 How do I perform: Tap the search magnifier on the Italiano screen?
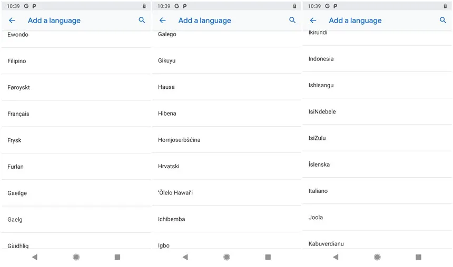coord(443,20)
